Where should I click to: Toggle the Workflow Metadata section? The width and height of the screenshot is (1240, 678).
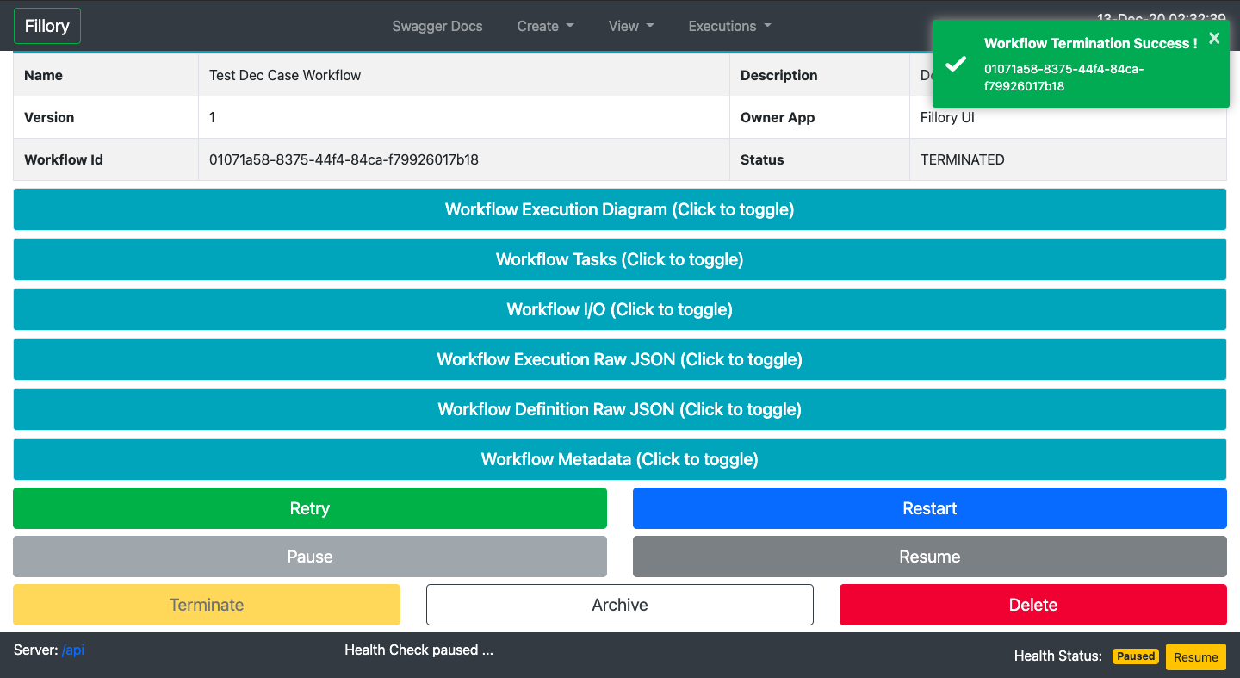coord(619,459)
